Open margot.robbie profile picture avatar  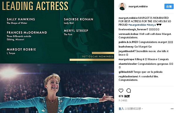click(x=122, y=6)
